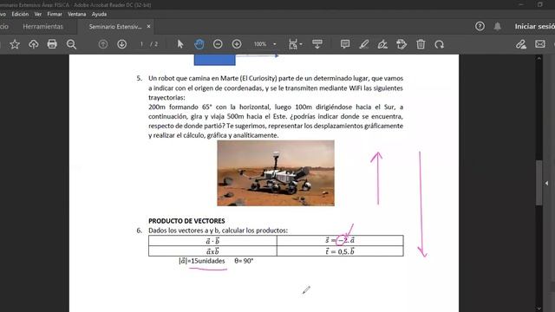Click the text 15unidades
This screenshot has width=555, height=312.
tap(207, 261)
